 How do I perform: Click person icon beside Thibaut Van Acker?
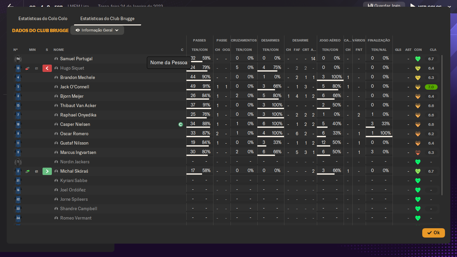click(x=56, y=106)
